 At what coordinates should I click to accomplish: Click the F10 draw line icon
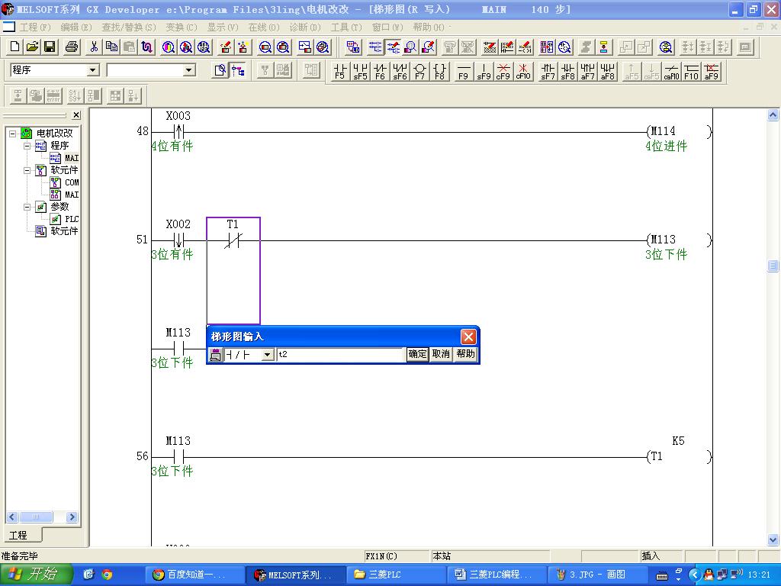[691, 72]
